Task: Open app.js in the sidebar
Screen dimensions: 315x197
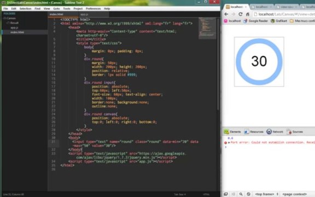Action: (x=14, y=28)
